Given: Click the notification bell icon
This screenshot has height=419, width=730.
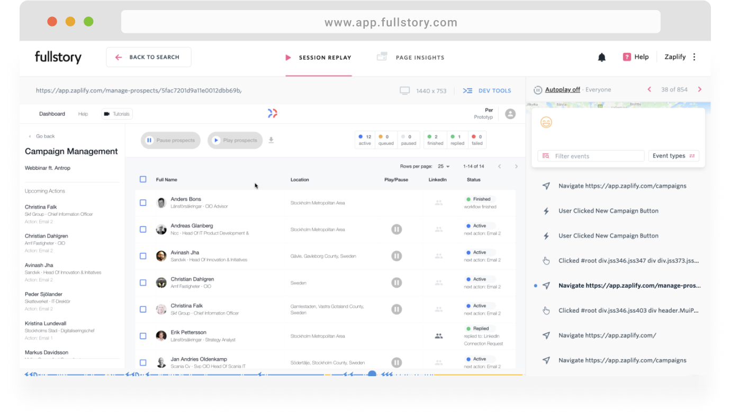Looking at the screenshot, I should (601, 57).
